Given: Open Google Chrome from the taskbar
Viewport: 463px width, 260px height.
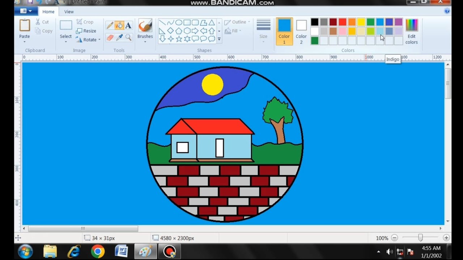Looking at the screenshot, I should point(98,251).
